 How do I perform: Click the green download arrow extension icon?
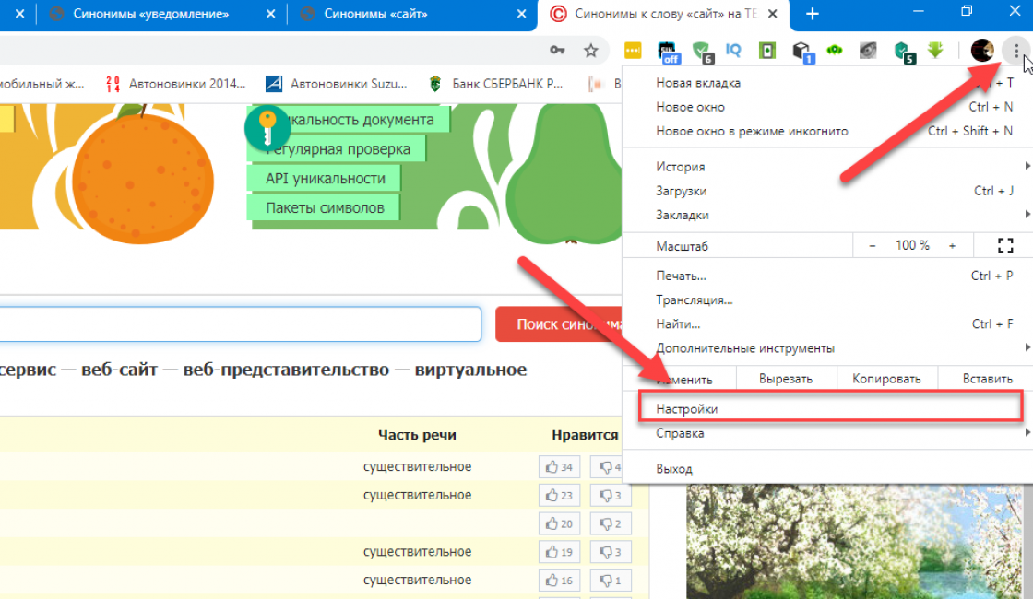(x=935, y=51)
